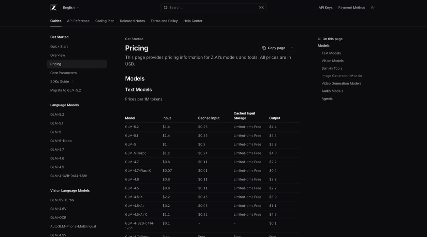Jump to Vision Models section
The width and height of the screenshot is (427, 237).
tap(332, 61)
